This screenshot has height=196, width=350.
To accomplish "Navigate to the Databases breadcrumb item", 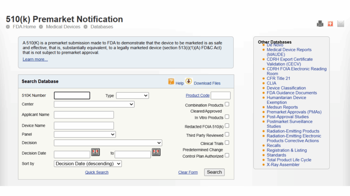I will [x=102, y=27].
